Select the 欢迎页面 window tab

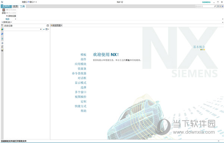click(56, 25)
